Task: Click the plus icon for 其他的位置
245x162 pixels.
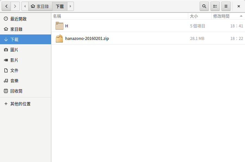Action: coord(6,104)
